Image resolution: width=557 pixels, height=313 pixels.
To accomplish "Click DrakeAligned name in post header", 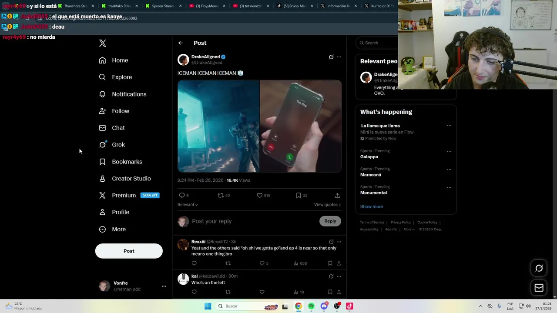I will [205, 57].
